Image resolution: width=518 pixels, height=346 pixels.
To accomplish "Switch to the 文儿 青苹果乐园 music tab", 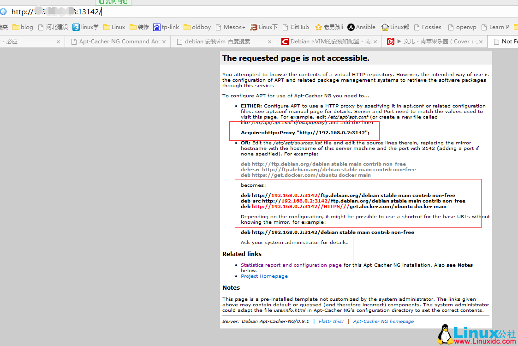I will point(434,42).
